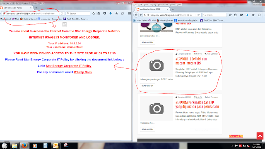Open chat bubble icon in left window
Viewport: 265px width, 149px height.
pos(123,14)
